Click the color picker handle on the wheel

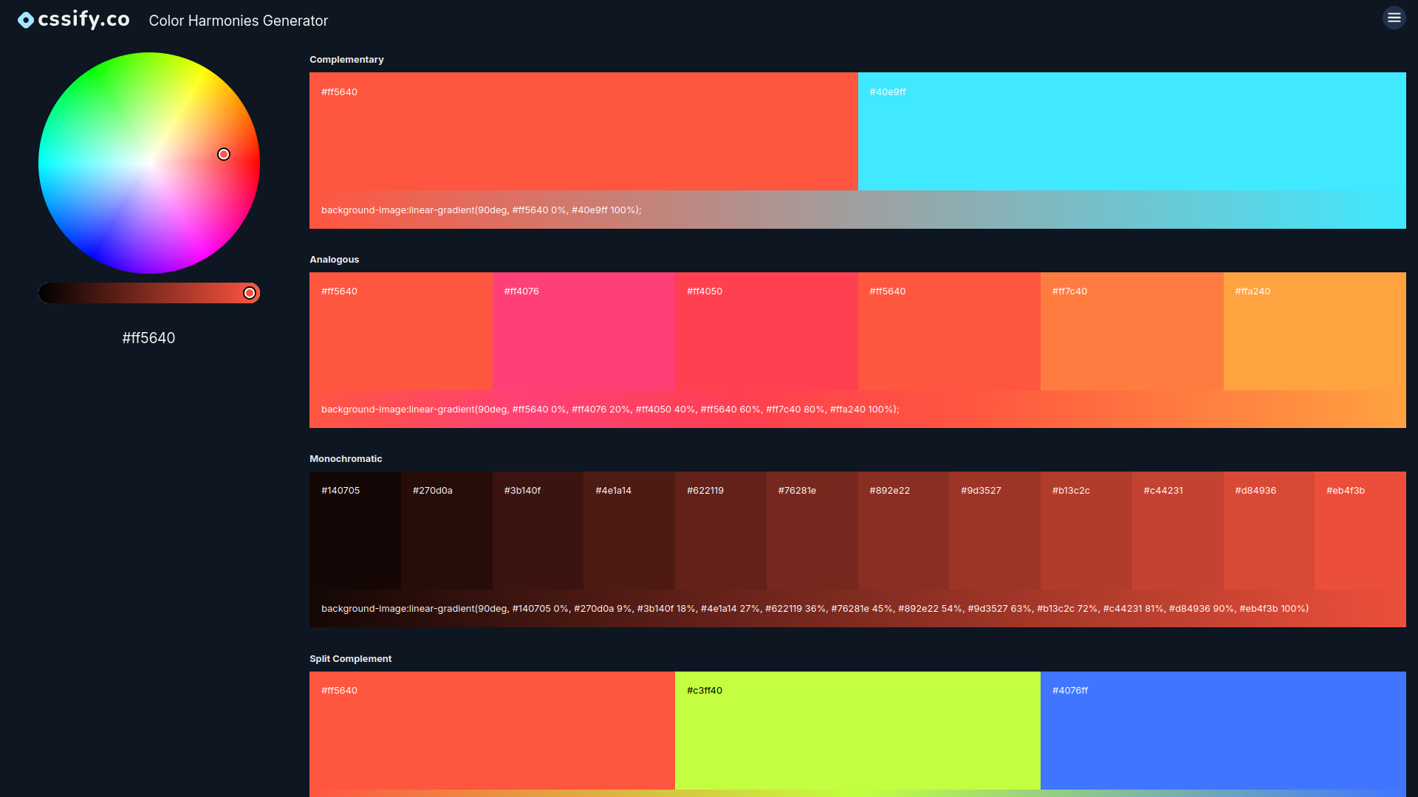pyautogui.click(x=224, y=153)
